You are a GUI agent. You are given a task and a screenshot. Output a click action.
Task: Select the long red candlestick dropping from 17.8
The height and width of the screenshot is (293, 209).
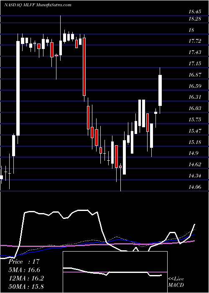click(x=84, y=67)
